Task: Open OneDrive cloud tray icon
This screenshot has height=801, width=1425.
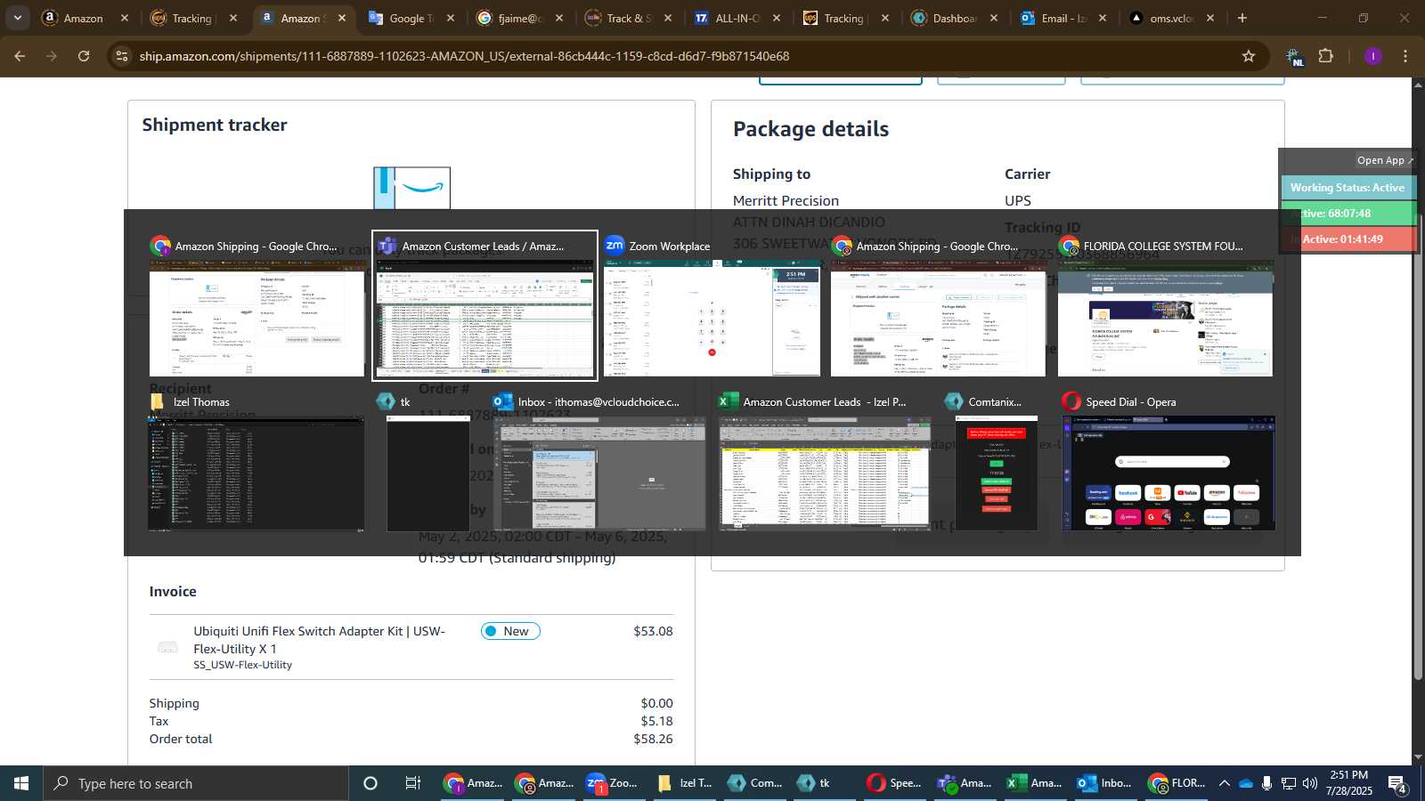Action: [x=1246, y=783]
